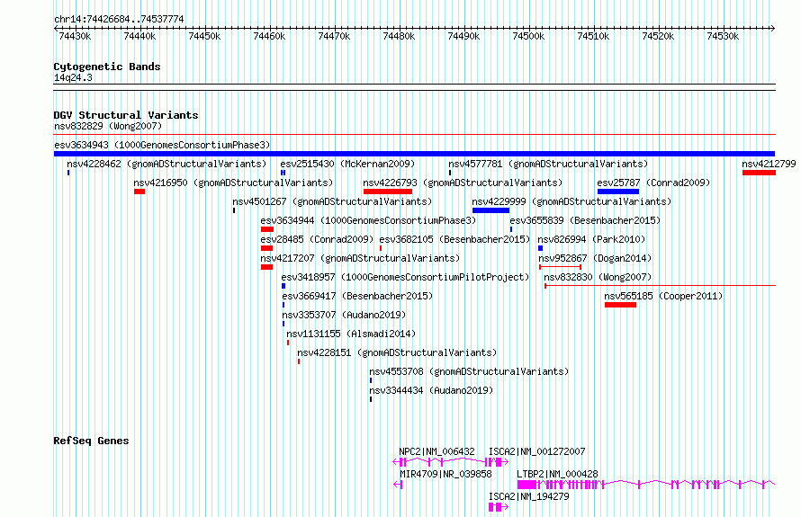
Task: Click red line under nsv832830
Action: 660,286
